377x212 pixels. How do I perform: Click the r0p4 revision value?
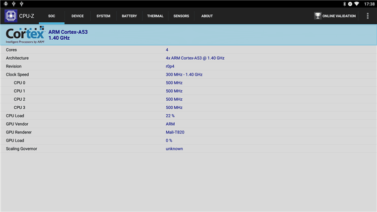coord(170,66)
